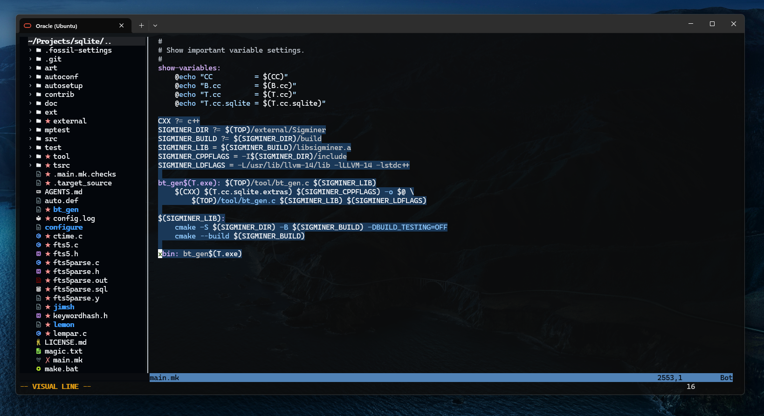
Task: Select the Oracle (Ubuntu) tab
Action: click(75, 26)
